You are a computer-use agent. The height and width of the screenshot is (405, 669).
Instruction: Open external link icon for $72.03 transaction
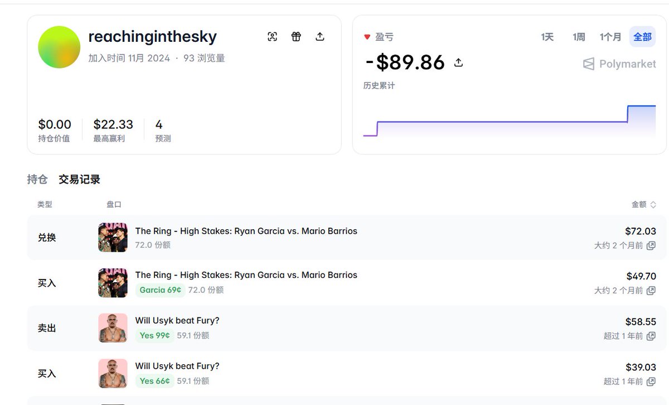(x=651, y=245)
